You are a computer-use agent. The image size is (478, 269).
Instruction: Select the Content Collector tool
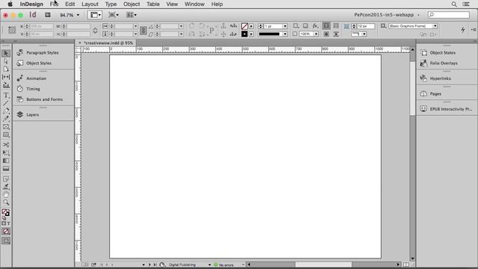pyautogui.click(x=6, y=85)
